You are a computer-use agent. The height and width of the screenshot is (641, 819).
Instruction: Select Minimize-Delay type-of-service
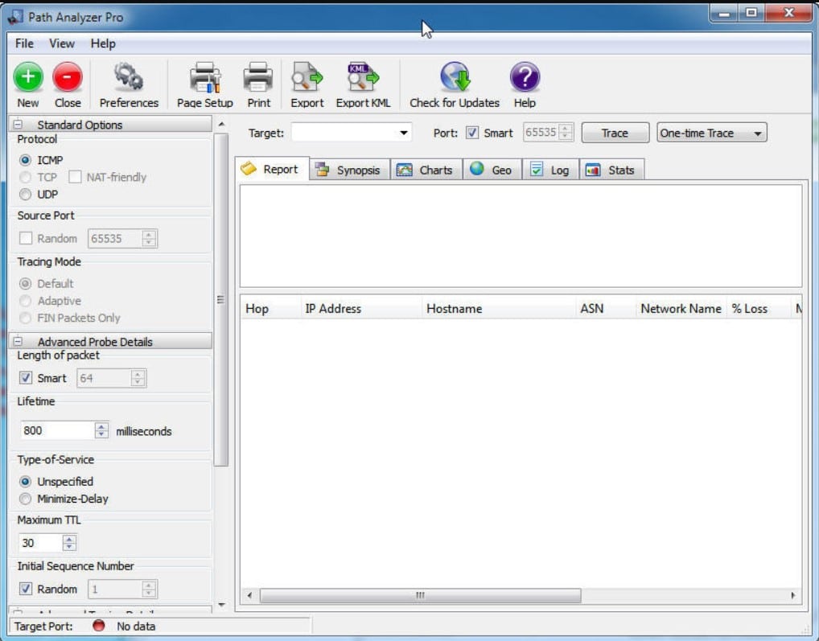pyautogui.click(x=25, y=499)
